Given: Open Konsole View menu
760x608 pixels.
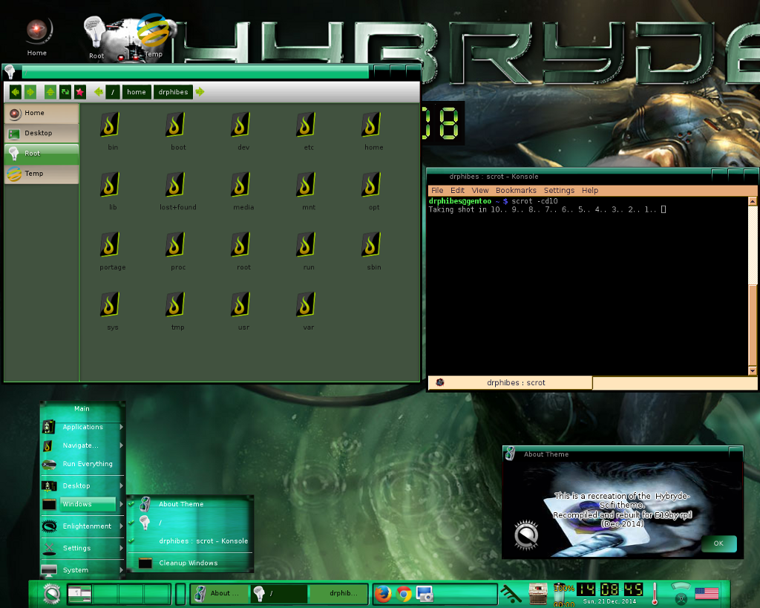Looking at the screenshot, I should 480,191.
